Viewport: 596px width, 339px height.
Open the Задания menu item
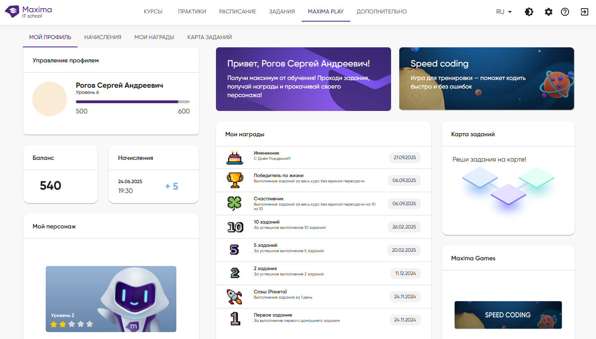tap(282, 11)
